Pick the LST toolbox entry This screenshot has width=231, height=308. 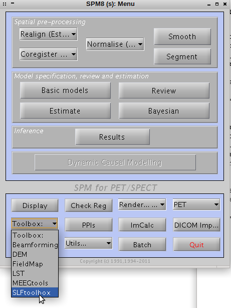tap(35, 273)
